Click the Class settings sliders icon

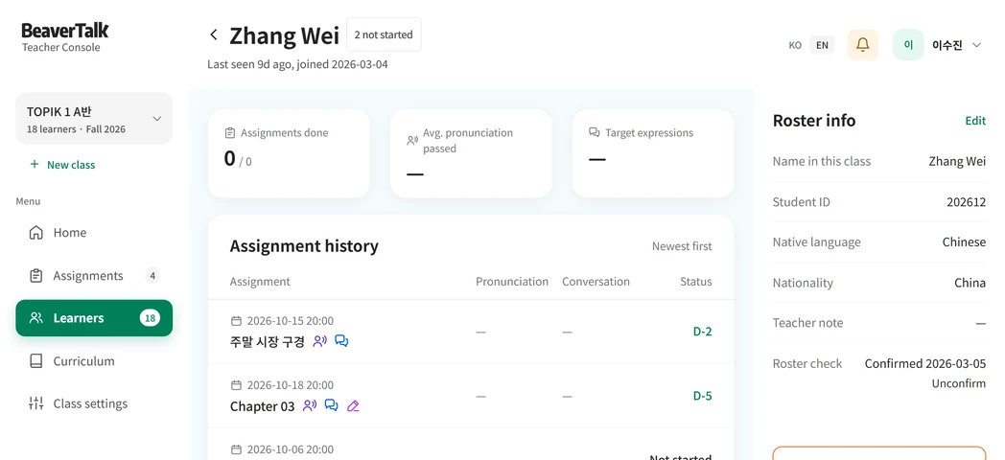tap(36, 403)
